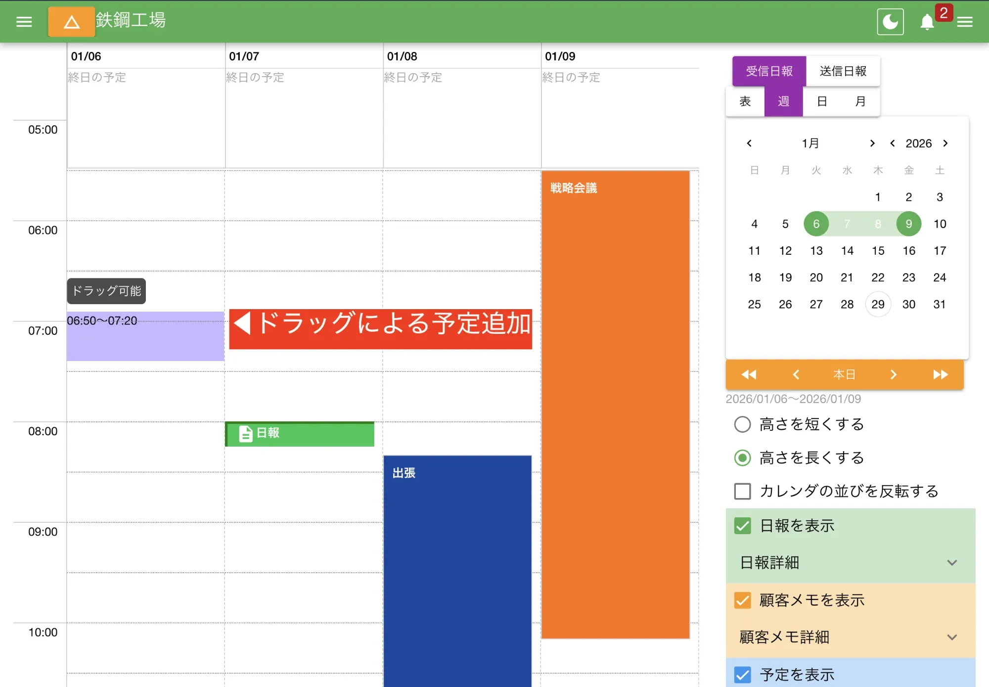989x687 pixels.
Task: Open the top-right hamburger menu
Action: click(965, 22)
